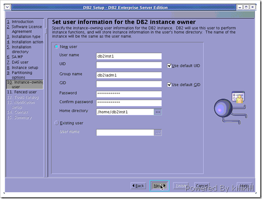Browse for Home directory with ellipsis button

click(158, 112)
